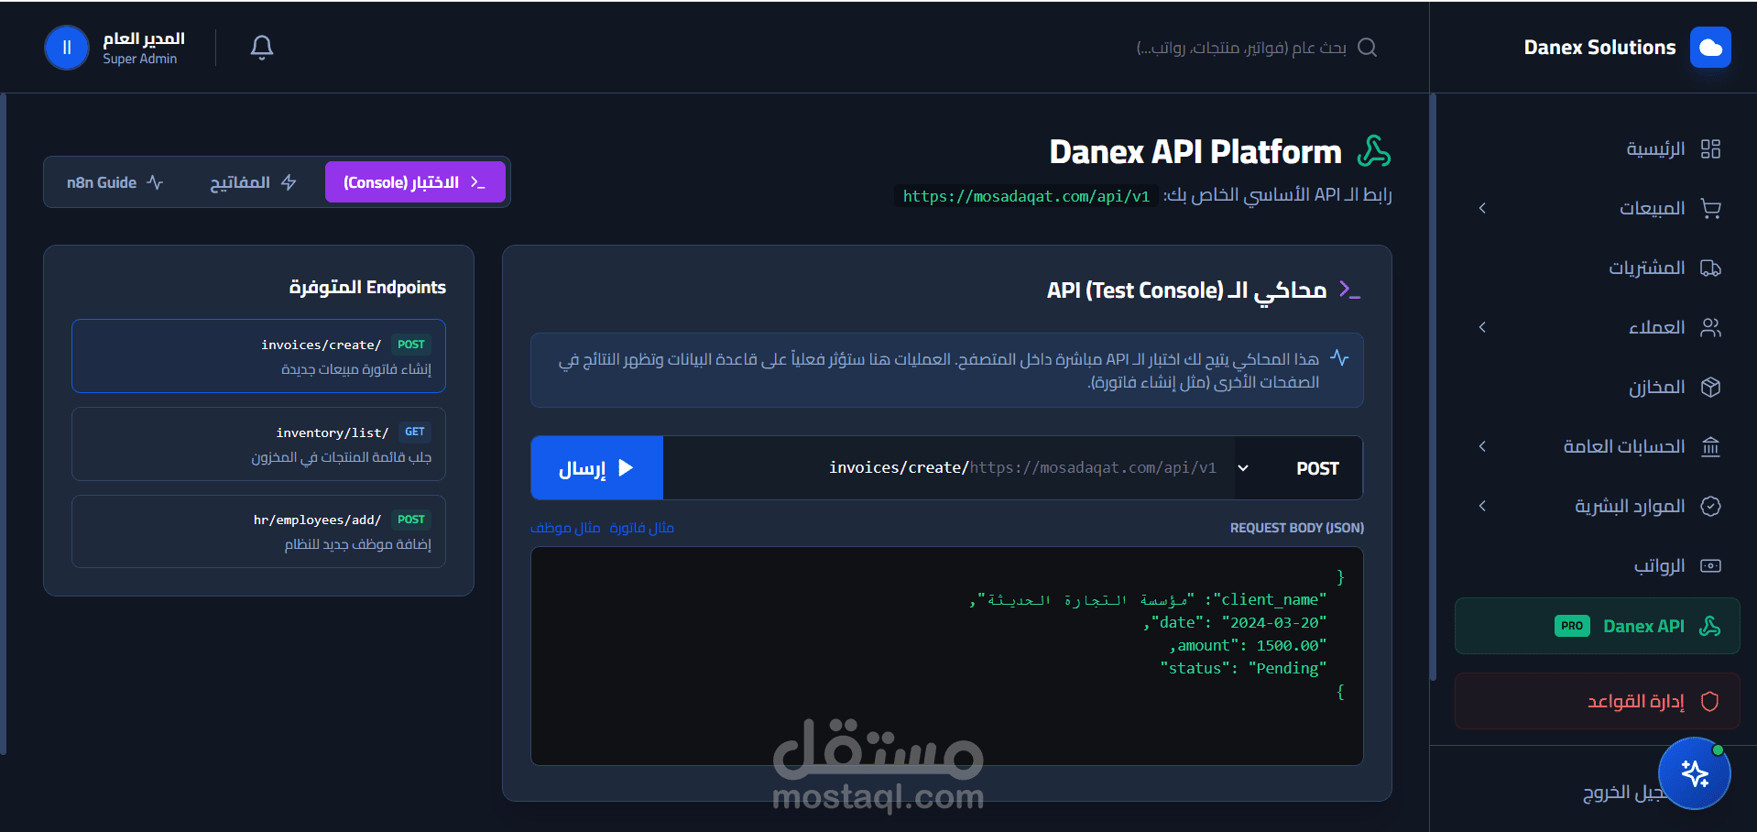The width and height of the screenshot is (1757, 832).
Task: Click the الرئيسية dashboard grid icon
Action: 1710,148
